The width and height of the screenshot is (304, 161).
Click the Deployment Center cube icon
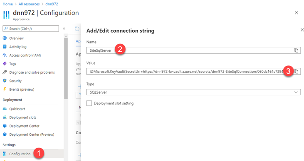click(5, 126)
